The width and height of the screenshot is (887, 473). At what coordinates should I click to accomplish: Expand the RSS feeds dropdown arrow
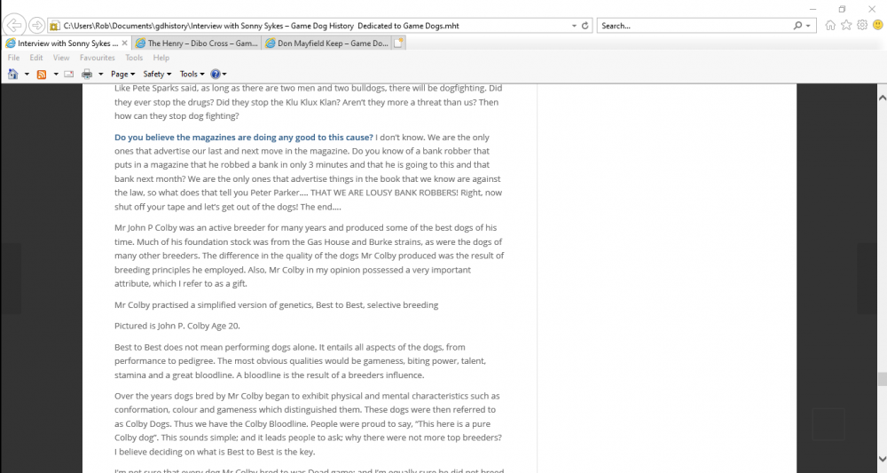56,75
